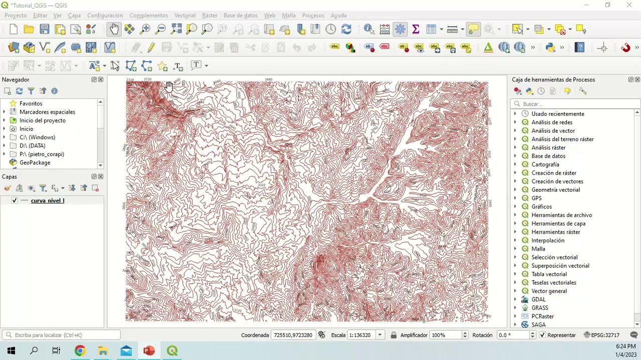The height and width of the screenshot is (360, 641).
Task: Open the Ráster menu
Action: point(210,15)
